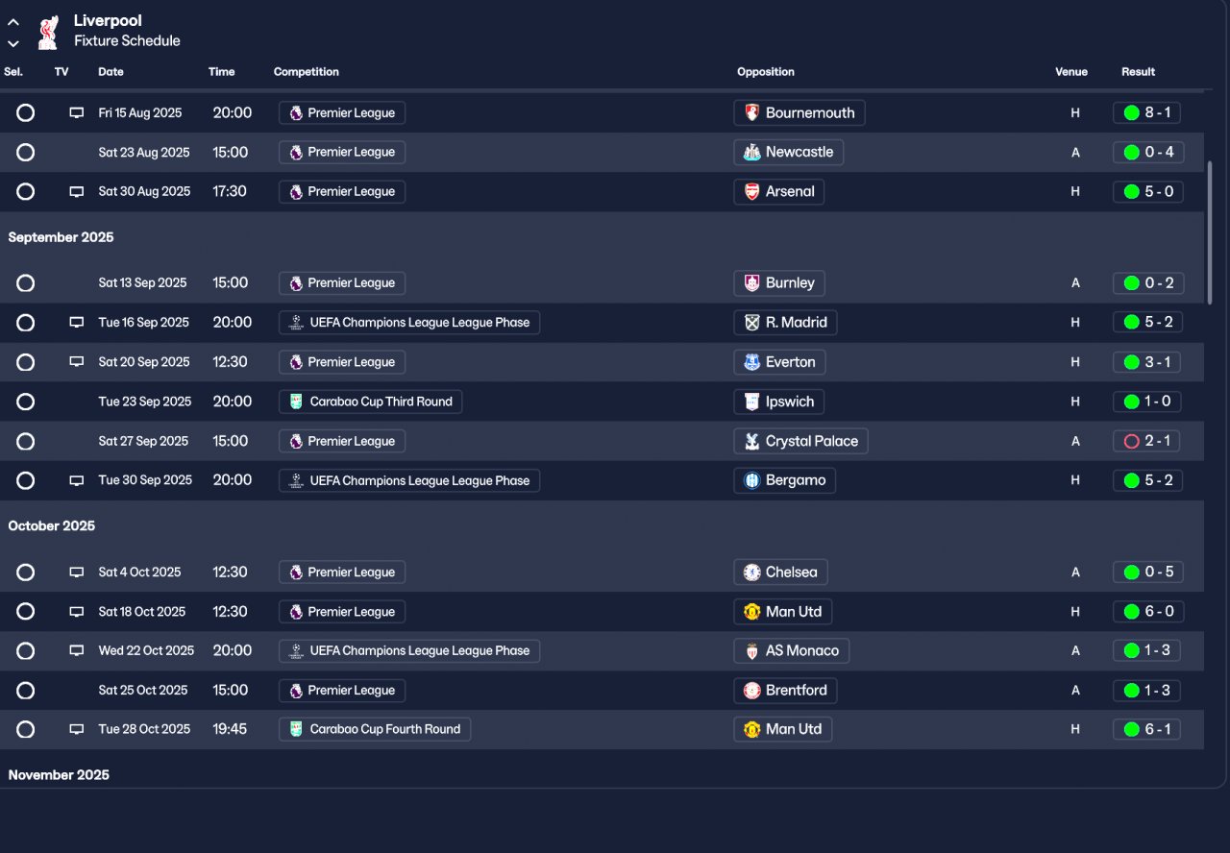1230x853 pixels.
Task: Click the Brentford club badge
Action: click(752, 691)
